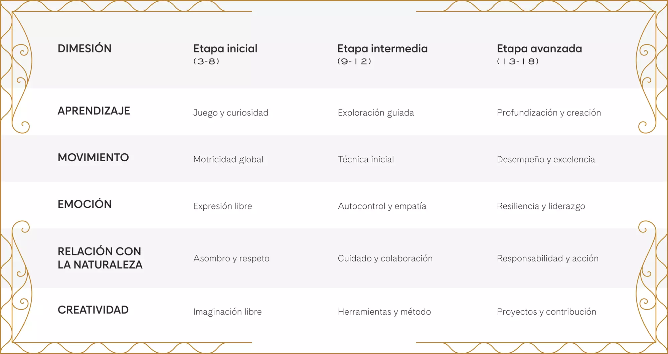Click the APRENDIZAJE row label
The height and width of the screenshot is (354, 668).
click(x=94, y=111)
